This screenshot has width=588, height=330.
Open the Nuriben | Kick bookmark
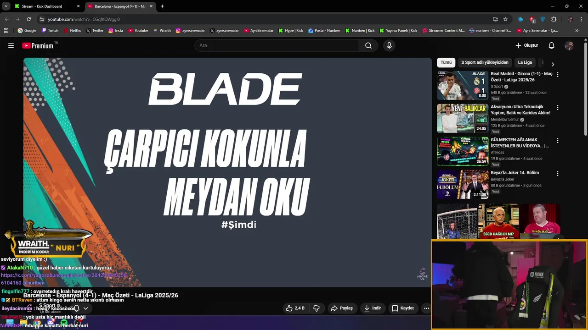click(x=360, y=30)
